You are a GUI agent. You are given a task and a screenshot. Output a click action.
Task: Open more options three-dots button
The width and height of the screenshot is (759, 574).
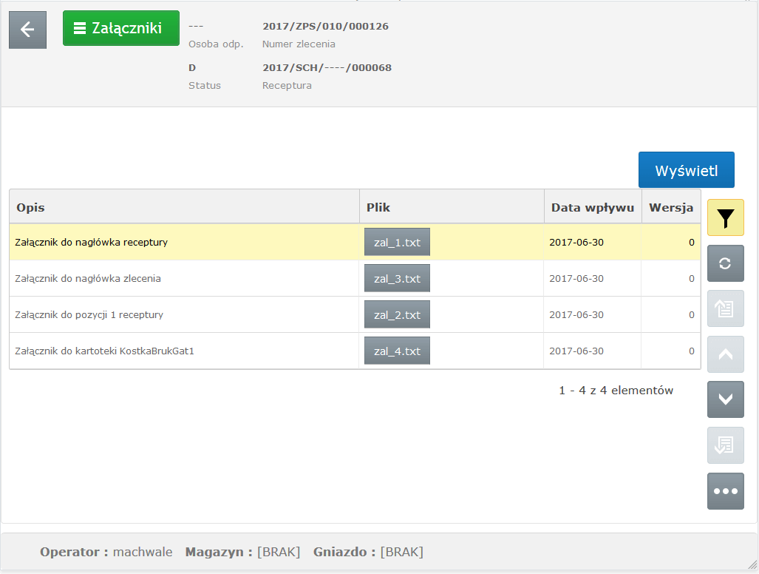(725, 491)
